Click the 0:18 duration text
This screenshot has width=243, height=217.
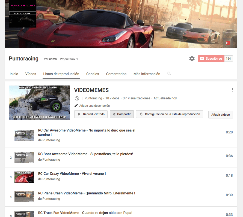point(229,175)
